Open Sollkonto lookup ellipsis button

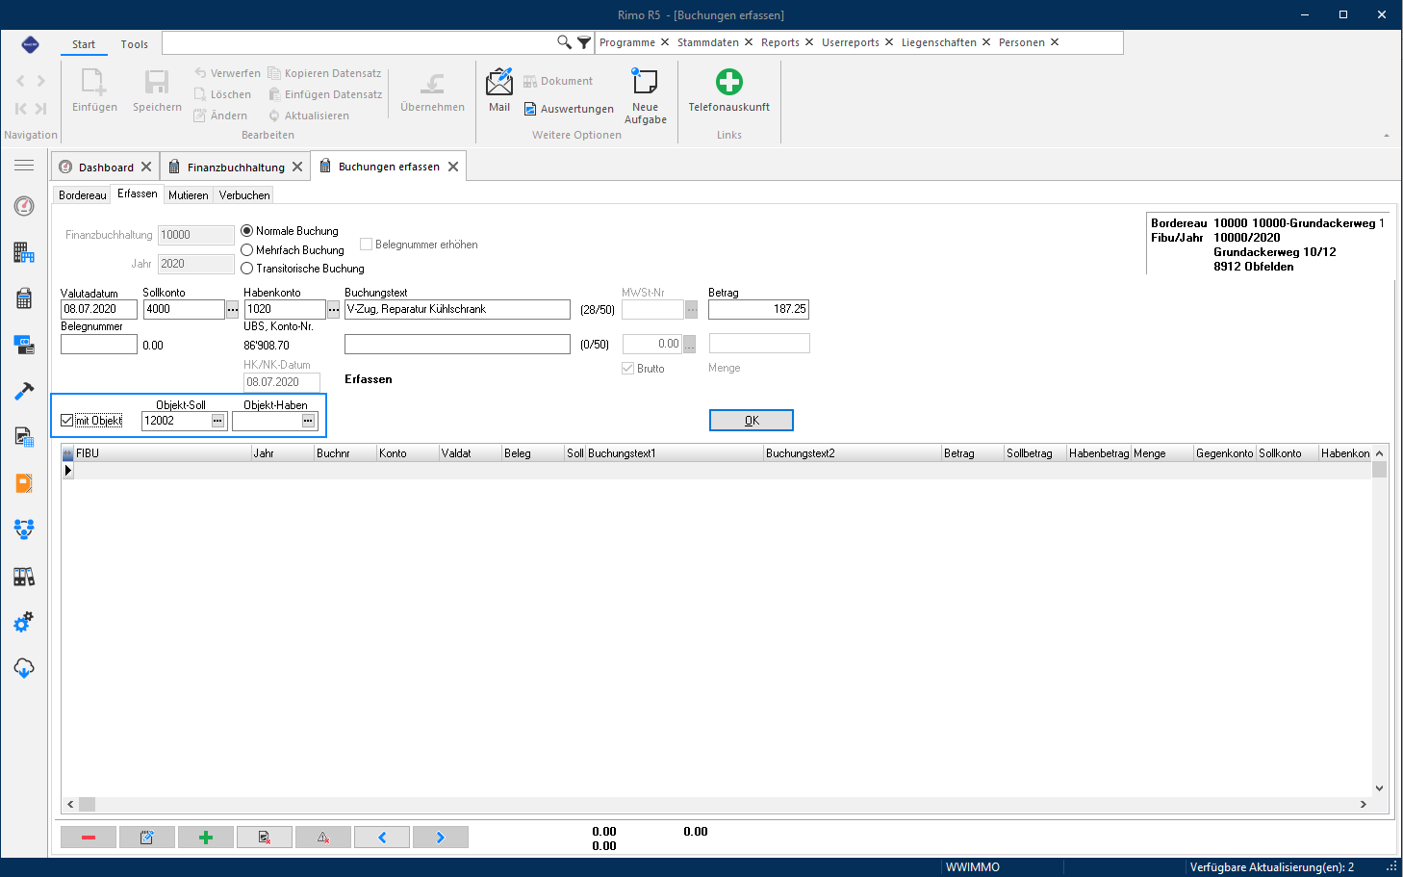[232, 310]
